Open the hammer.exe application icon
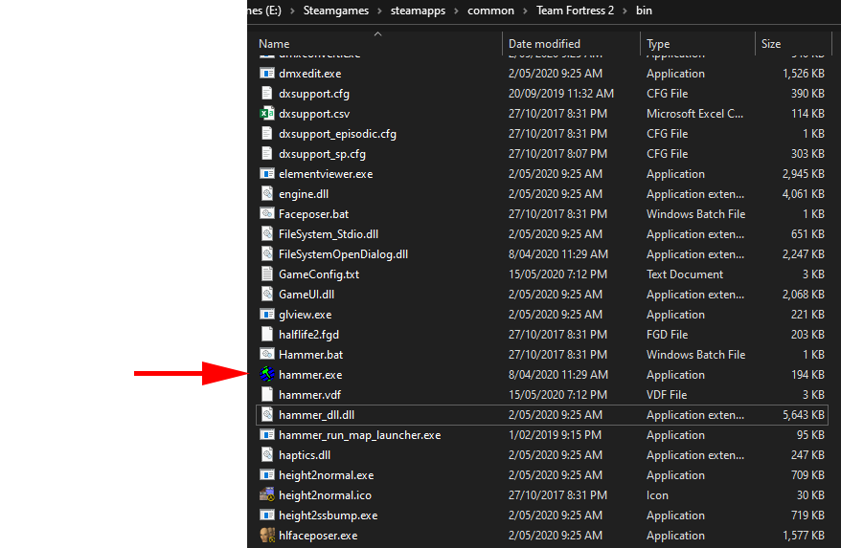Screen dimensions: 841x548 point(267,375)
